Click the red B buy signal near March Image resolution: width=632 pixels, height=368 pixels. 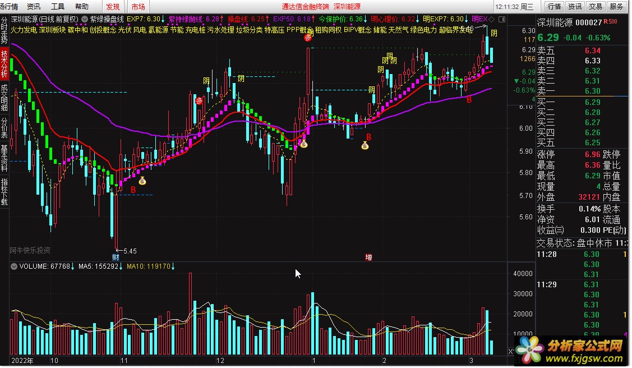tap(469, 99)
